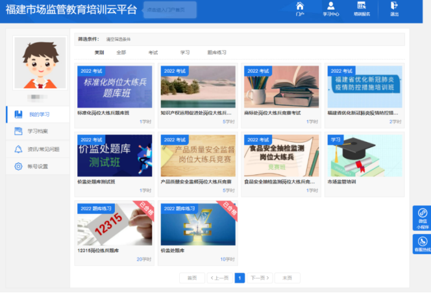Select the 全部 category filter
The width and height of the screenshot is (431, 295).
pyautogui.click(x=121, y=52)
